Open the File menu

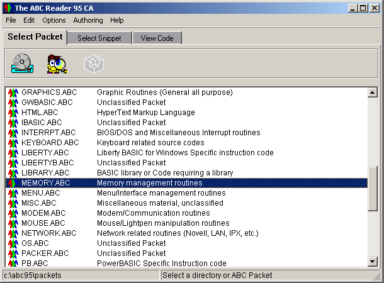[11, 20]
